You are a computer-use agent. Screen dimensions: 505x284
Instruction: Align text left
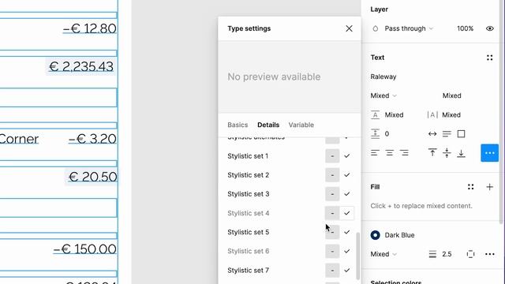click(375, 153)
